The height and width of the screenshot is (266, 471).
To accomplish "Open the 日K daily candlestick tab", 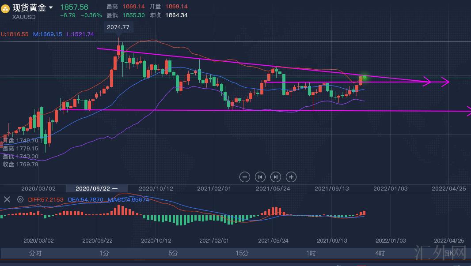I will [449, 253].
